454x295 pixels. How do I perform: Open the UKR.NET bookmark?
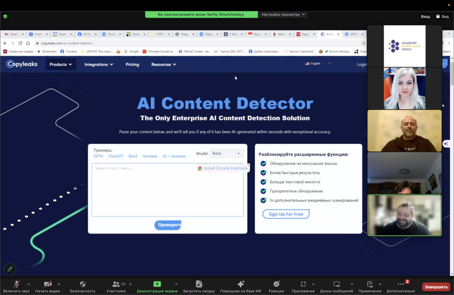coord(97,52)
